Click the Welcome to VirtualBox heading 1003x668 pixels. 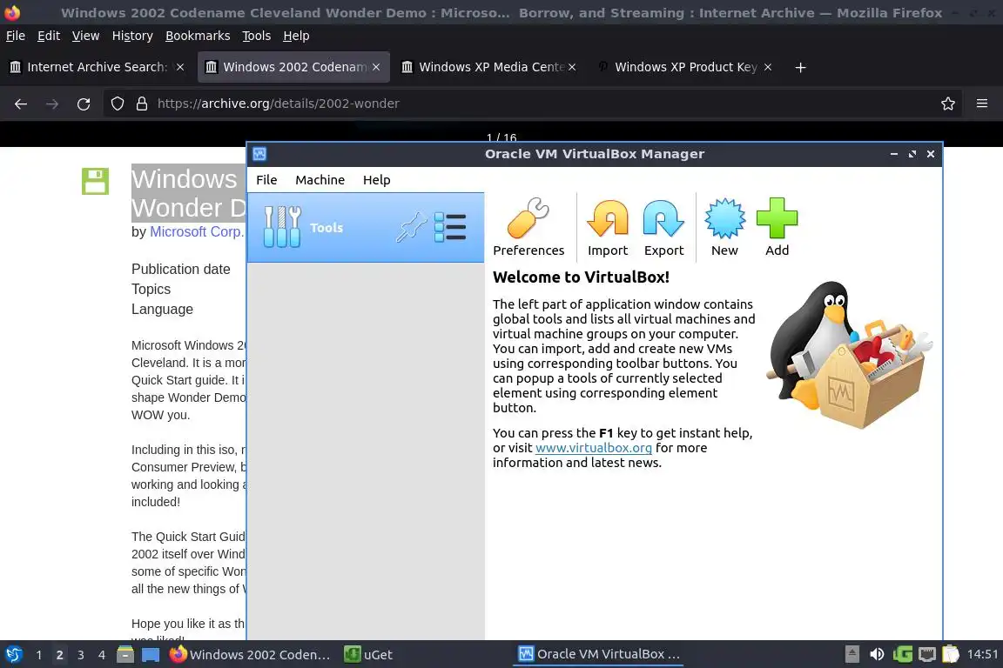(581, 277)
